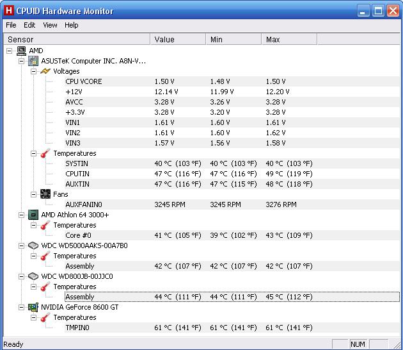Collapse the AMD Athlon 64 3000+ node

[x=21, y=215]
